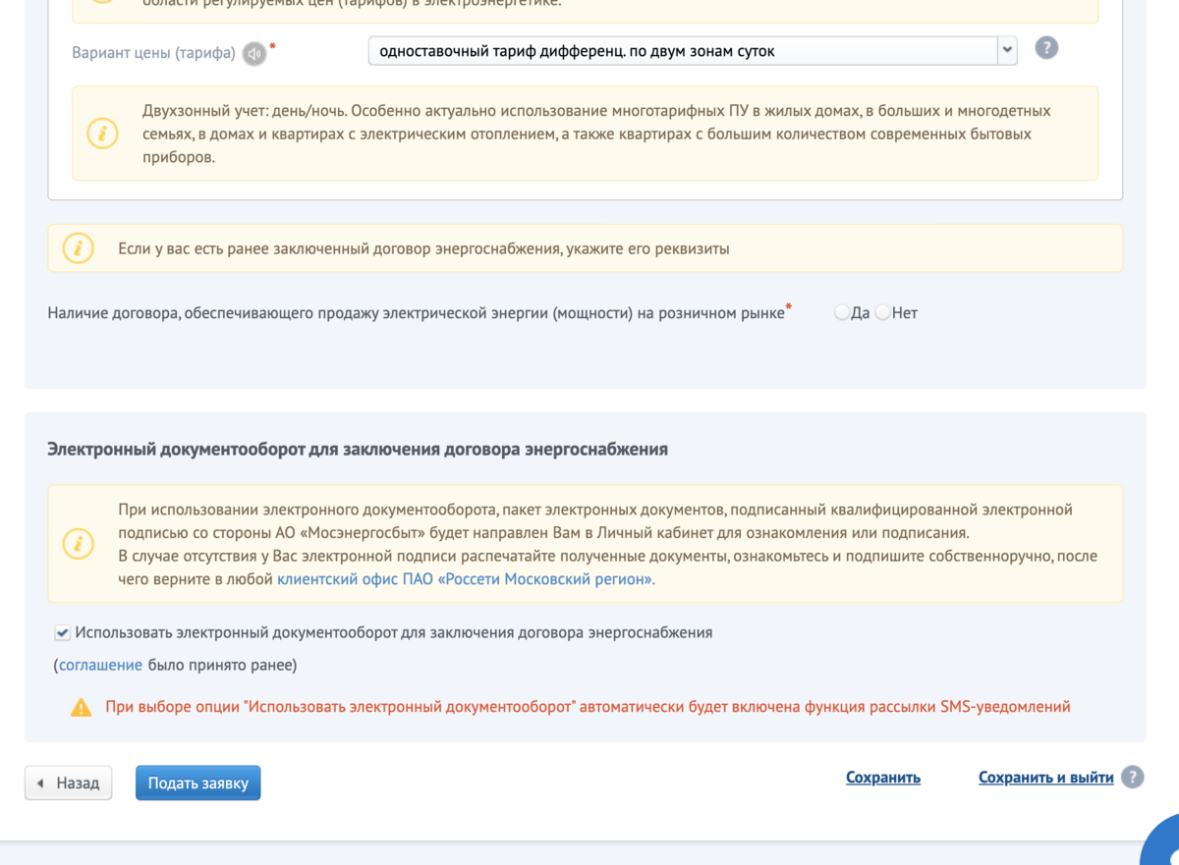The width and height of the screenshot is (1179, 865).
Task: Click warning triangle icon near SMS notice
Action: (x=81, y=707)
